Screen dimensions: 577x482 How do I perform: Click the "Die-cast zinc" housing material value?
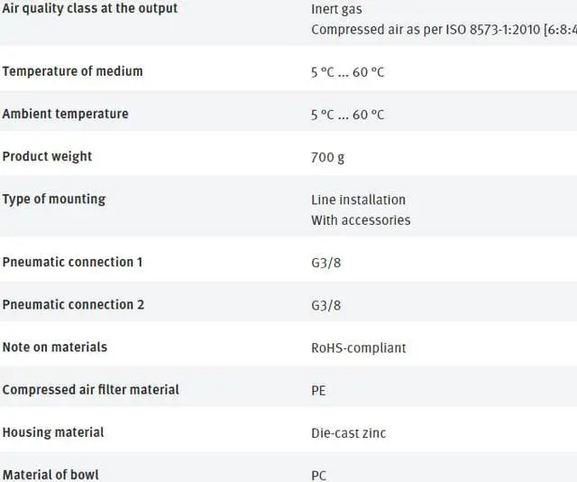click(x=348, y=433)
